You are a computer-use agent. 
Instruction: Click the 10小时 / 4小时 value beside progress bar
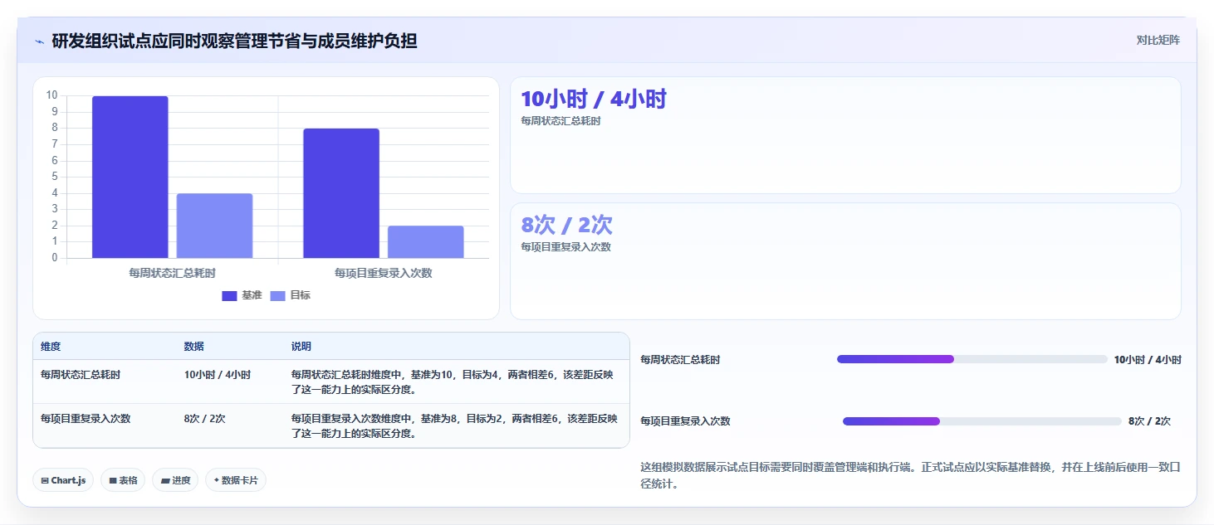click(x=1148, y=360)
